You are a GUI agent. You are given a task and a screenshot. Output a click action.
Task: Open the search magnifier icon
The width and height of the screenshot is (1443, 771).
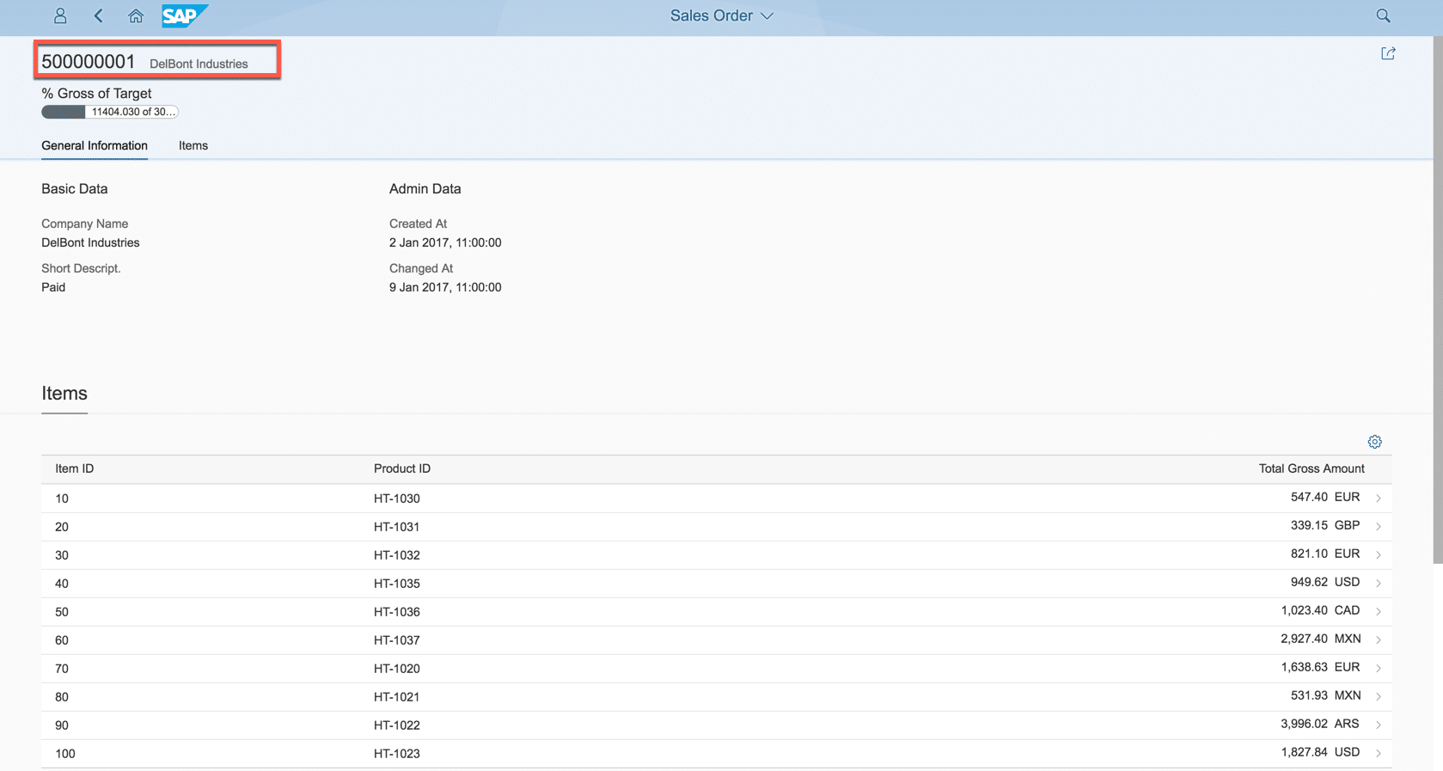coord(1383,15)
